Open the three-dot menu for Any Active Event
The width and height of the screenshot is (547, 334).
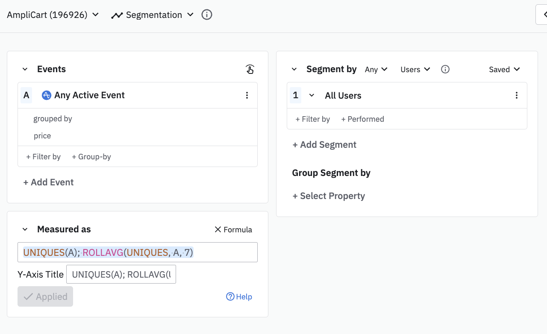pos(247,95)
